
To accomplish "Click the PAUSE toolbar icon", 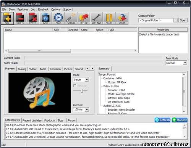I will tap(109, 18).
